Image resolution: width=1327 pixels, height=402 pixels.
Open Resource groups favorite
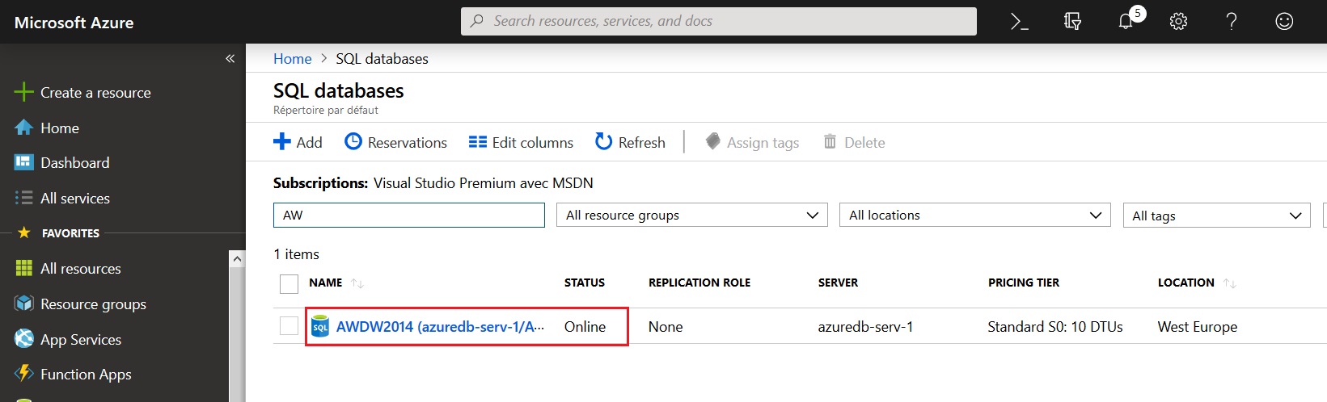tap(82, 304)
